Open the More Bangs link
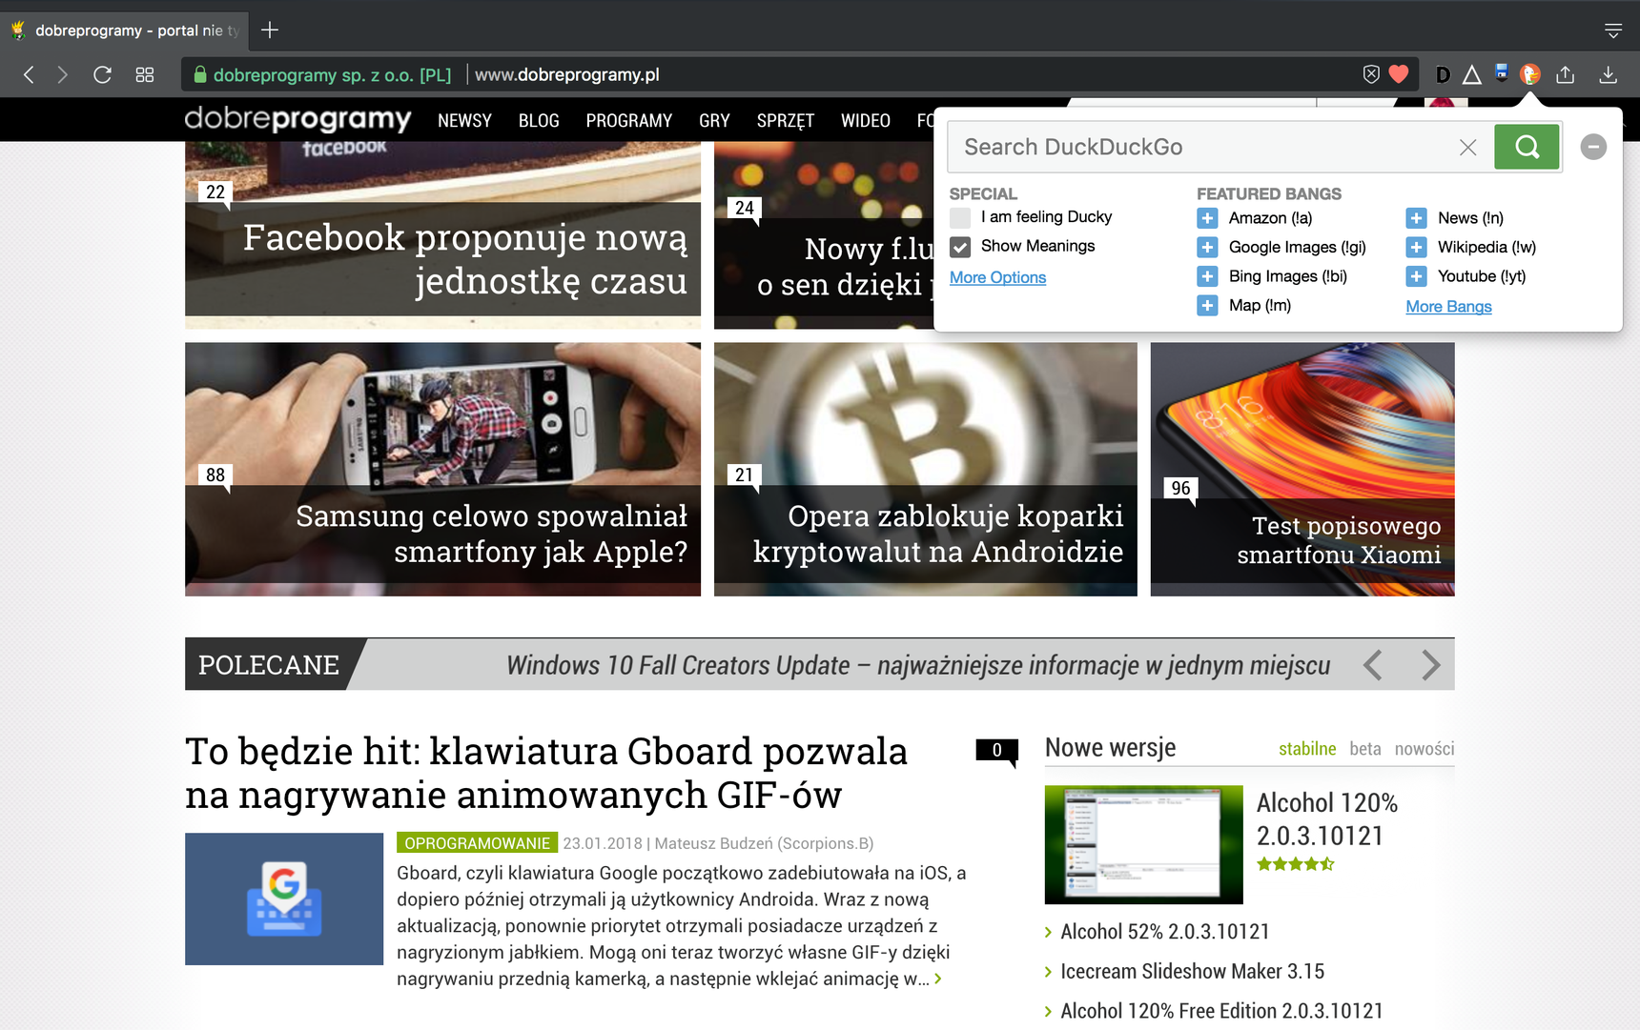The width and height of the screenshot is (1640, 1030). [x=1448, y=306]
